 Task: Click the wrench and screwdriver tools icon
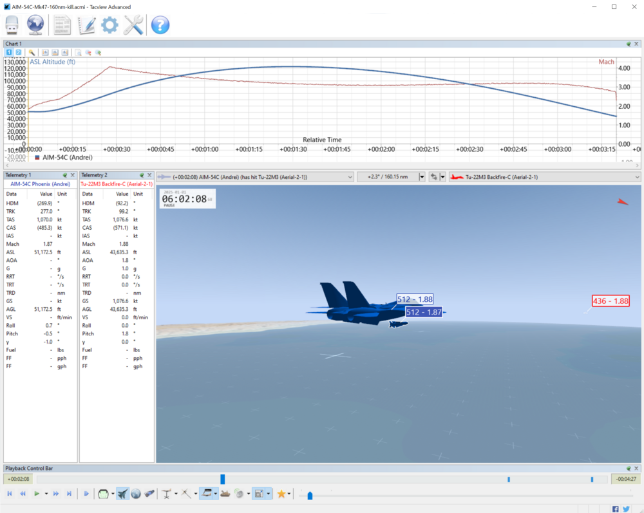click(x=133, y=25)
